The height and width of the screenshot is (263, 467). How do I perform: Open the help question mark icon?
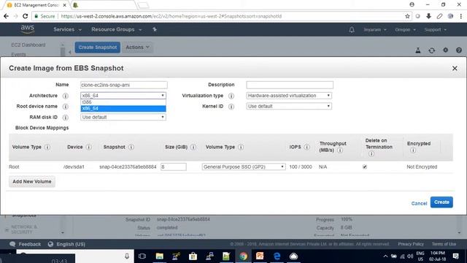[x=459, y=50]
